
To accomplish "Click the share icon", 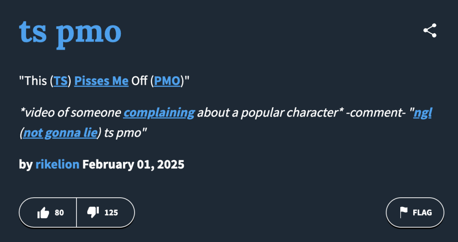I will click(x=429, y=31).
